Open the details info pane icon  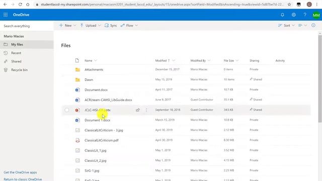(x=313, y=25)
